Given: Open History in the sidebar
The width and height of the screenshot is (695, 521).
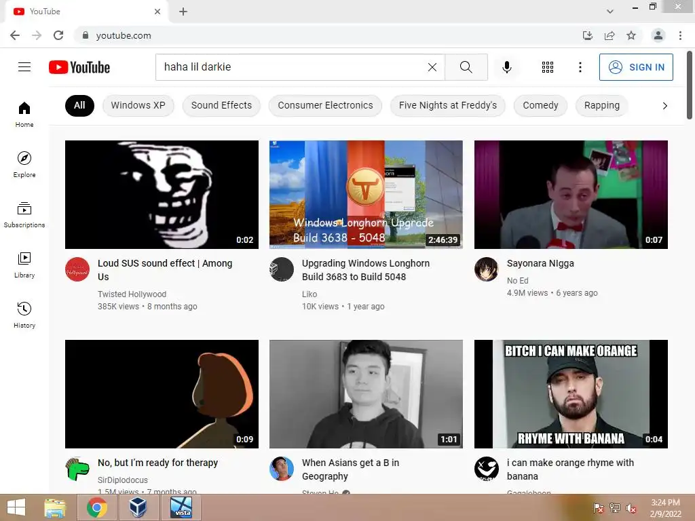Looking at the screenshot, I should click(24, 315).
